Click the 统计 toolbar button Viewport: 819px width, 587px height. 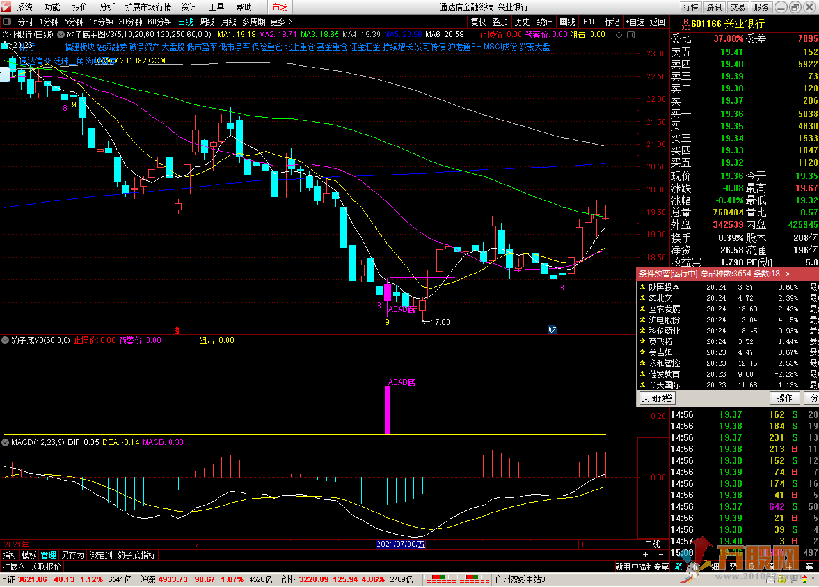point(545,22)
